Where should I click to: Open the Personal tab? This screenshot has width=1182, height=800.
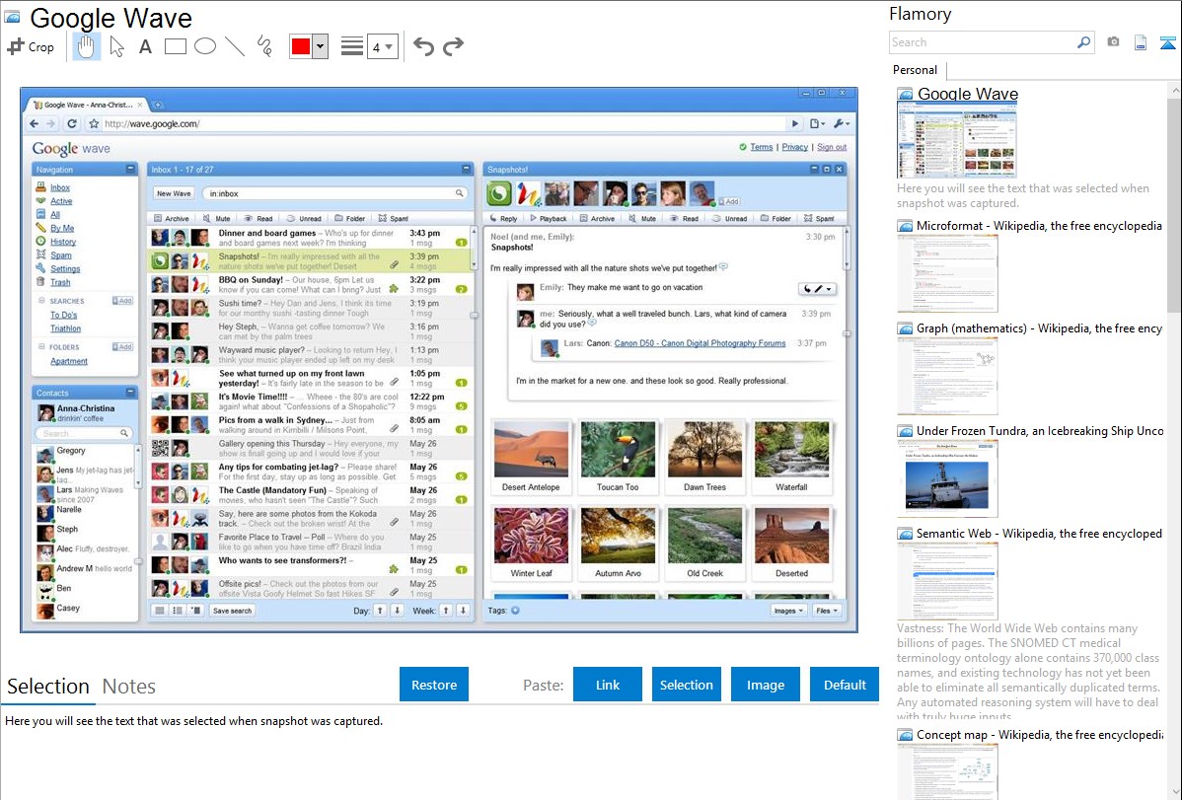click(x=916, y=70)
